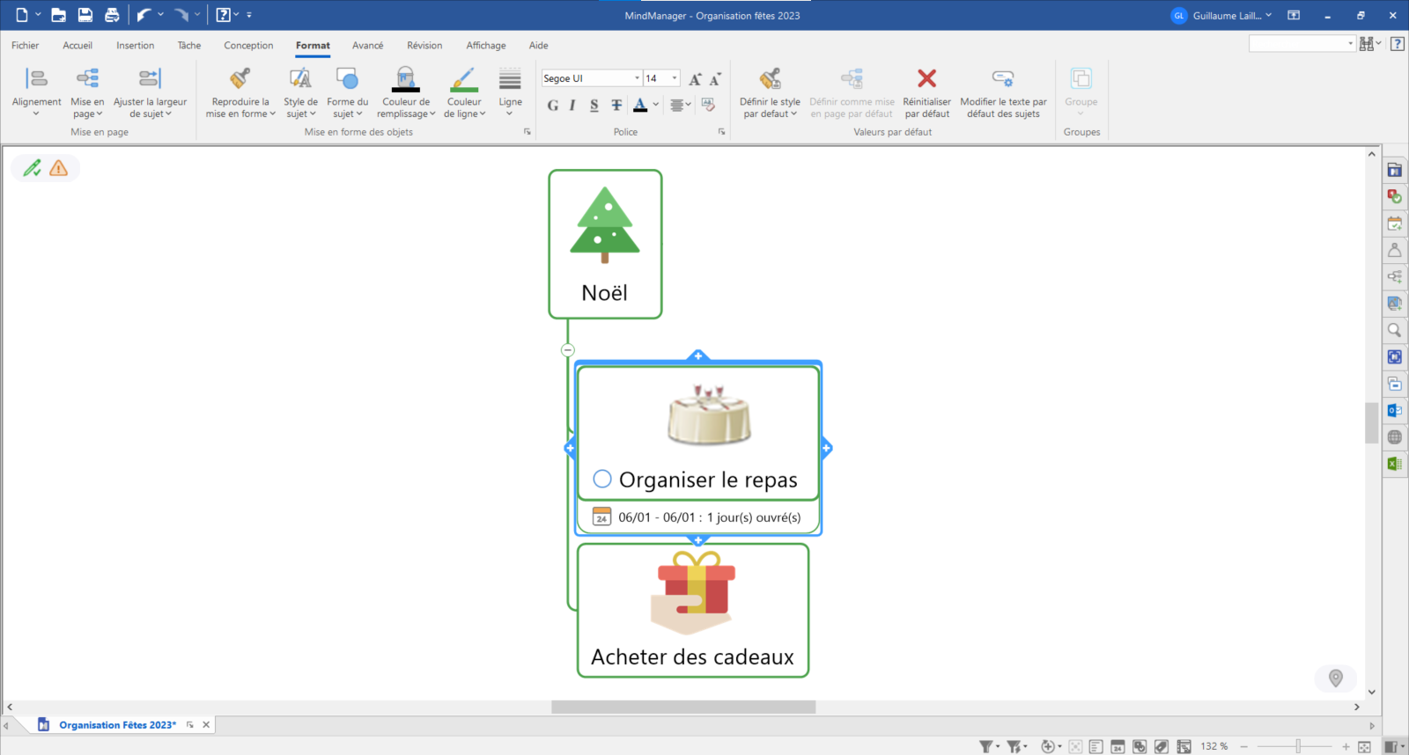
Task: Open Couleur de remplissage fill bucket
Action: coord(405,79)
